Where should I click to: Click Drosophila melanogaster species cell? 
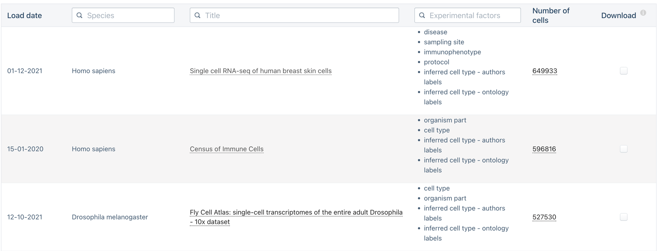coord(110,217)
